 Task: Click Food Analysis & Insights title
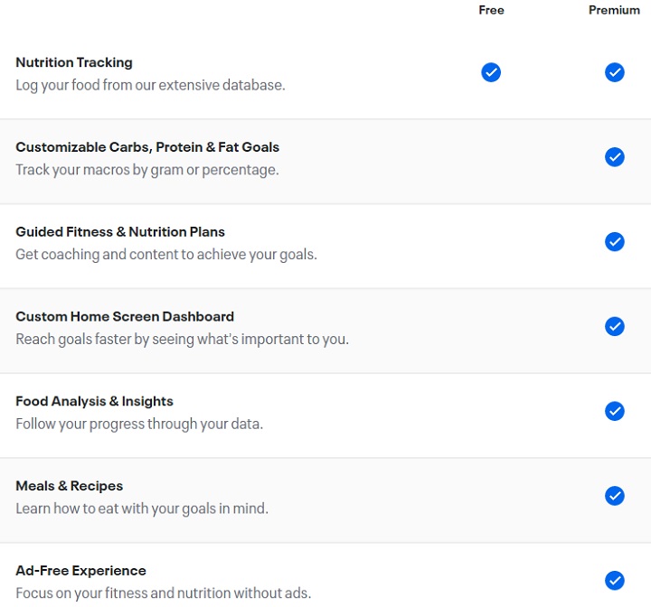[94, 401]
